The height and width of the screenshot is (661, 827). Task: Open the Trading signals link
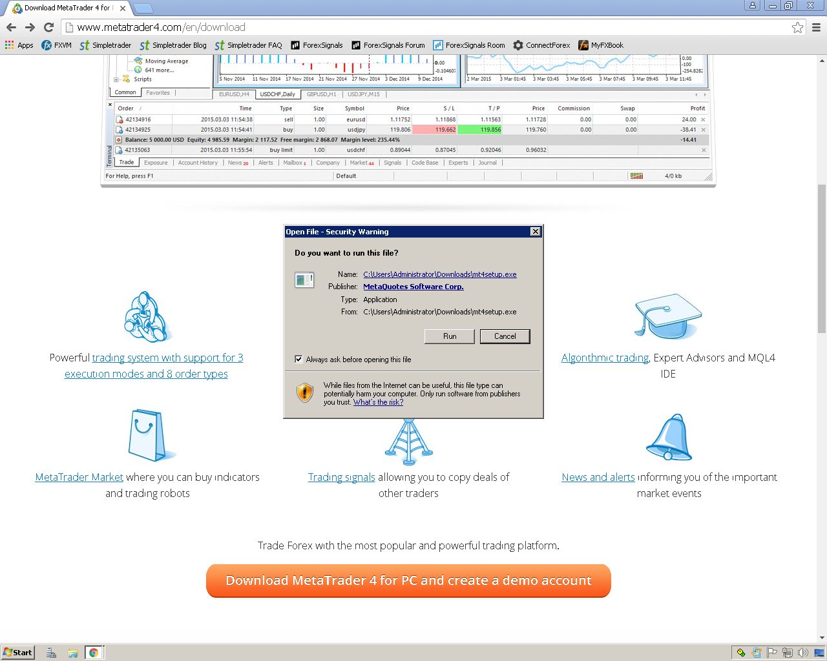pyautogui.click(x=341, y=477)
